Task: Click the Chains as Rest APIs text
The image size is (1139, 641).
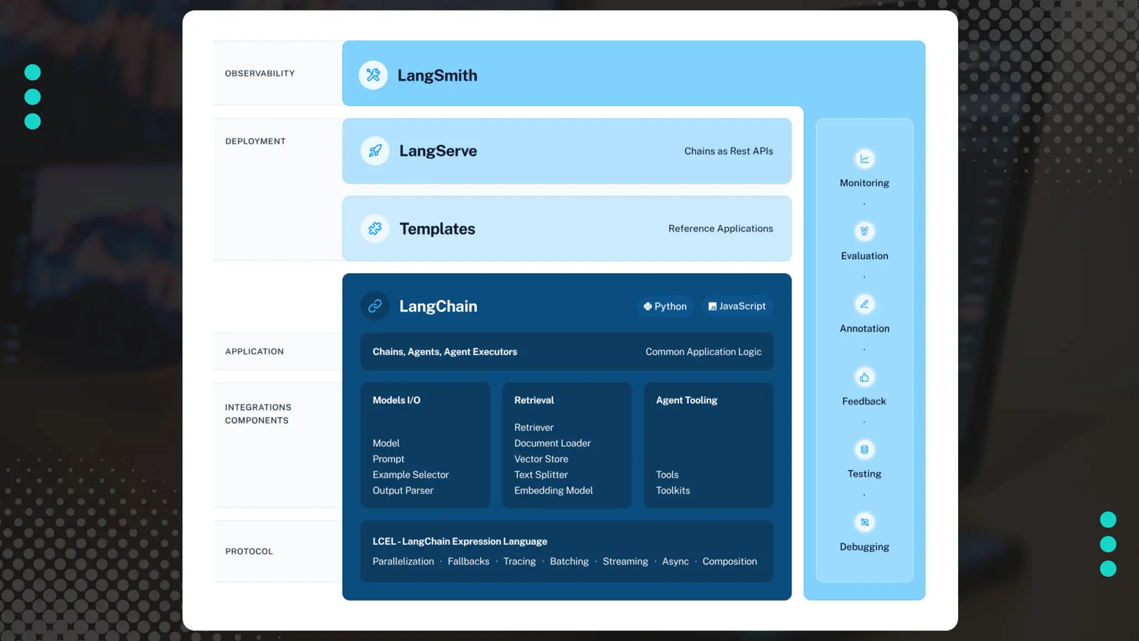Action: point(728,151)
